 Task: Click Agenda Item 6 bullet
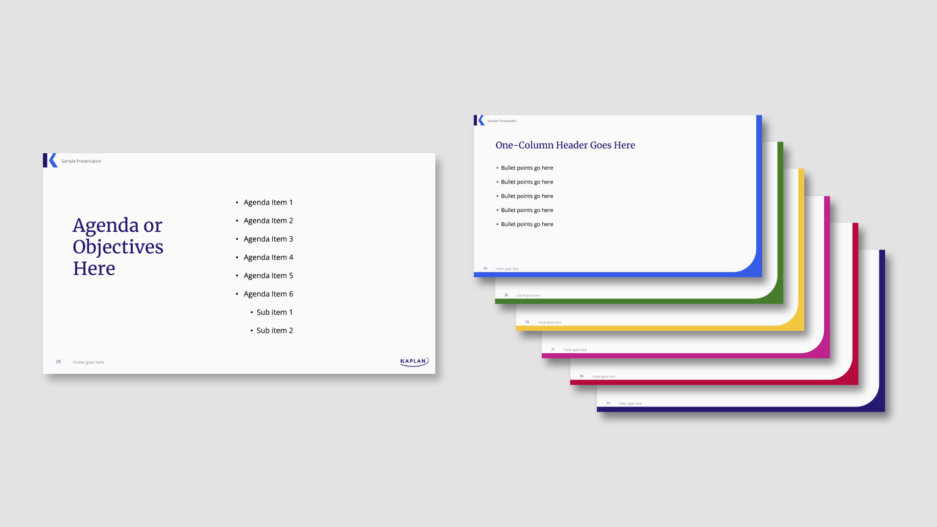click(268, 294)
